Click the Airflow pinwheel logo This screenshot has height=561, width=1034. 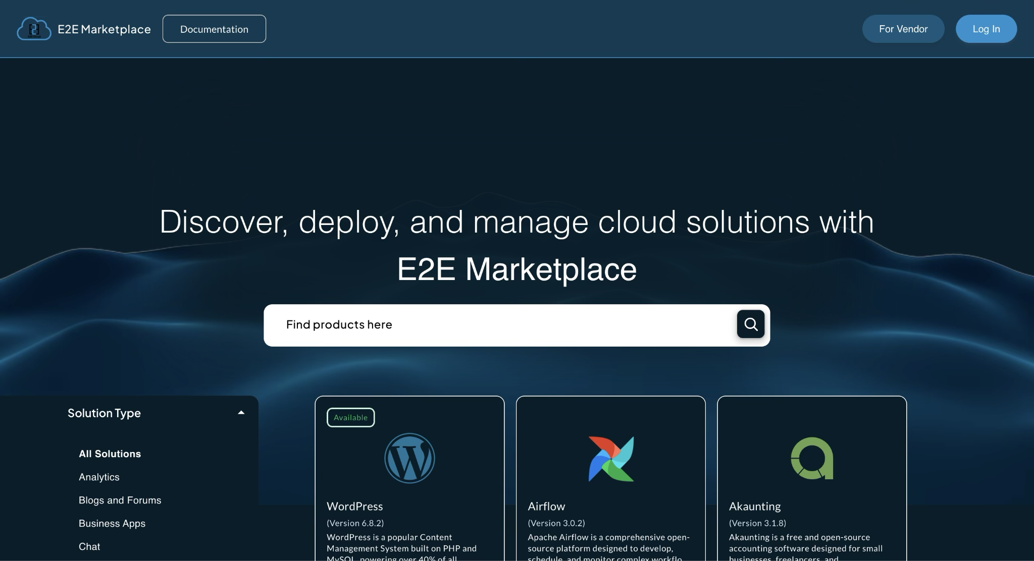(x=611, y=458)
